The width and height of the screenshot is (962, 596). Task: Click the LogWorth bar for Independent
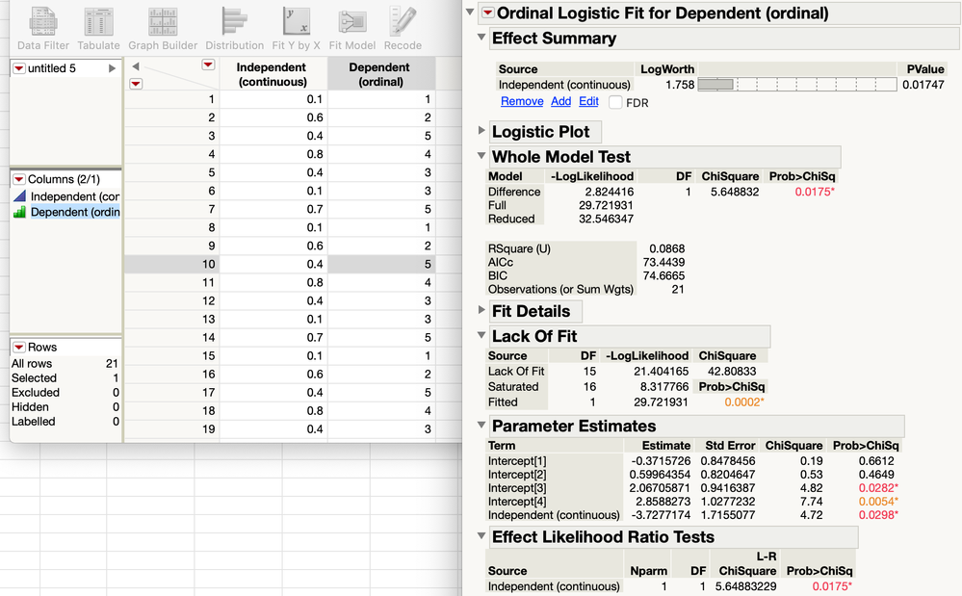[716, 85]
